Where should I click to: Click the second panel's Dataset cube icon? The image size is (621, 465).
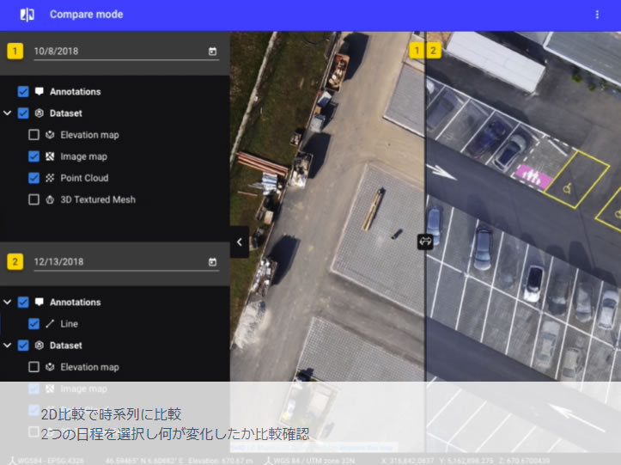[40, 346]
